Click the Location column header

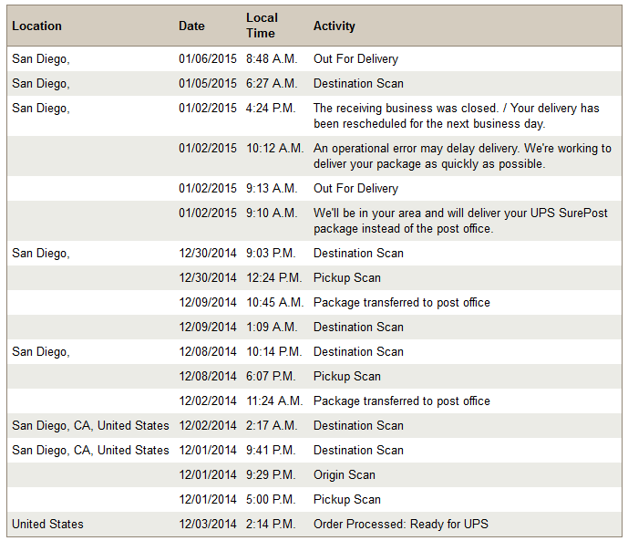(x=36, y=26)
